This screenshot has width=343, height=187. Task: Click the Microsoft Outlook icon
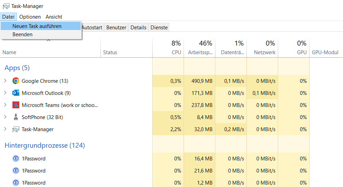16,93
